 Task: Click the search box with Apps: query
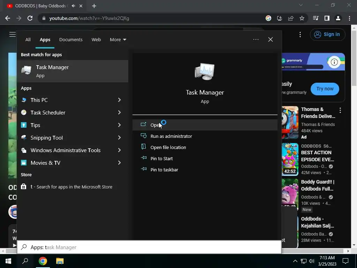tap(149, 247)
